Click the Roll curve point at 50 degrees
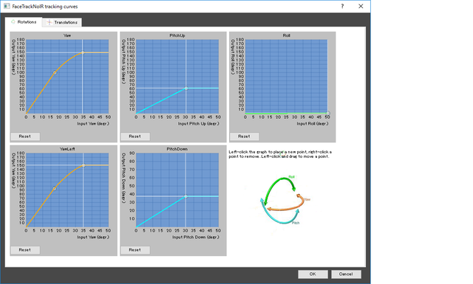473x284 pixels. (328, 114)
